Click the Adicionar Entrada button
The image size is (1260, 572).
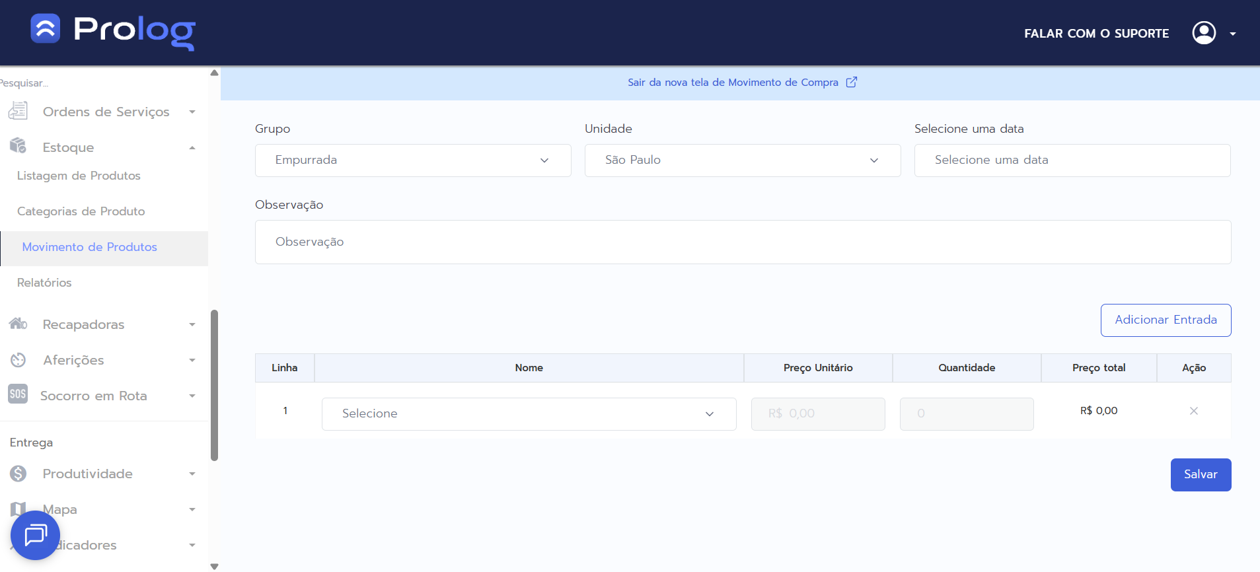(1166, 320)
